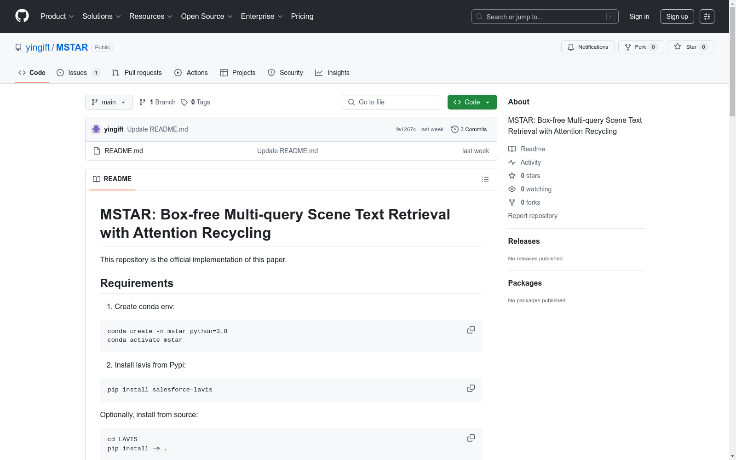736x460 pixels.
Task: Expand the Solutions menu
Action: coord(101,16)
